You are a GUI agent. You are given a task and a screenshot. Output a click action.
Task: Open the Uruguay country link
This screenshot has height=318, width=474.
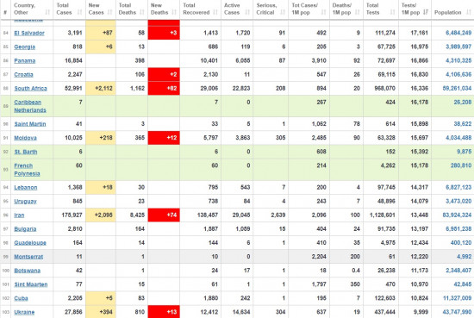(x=25, y=202)
